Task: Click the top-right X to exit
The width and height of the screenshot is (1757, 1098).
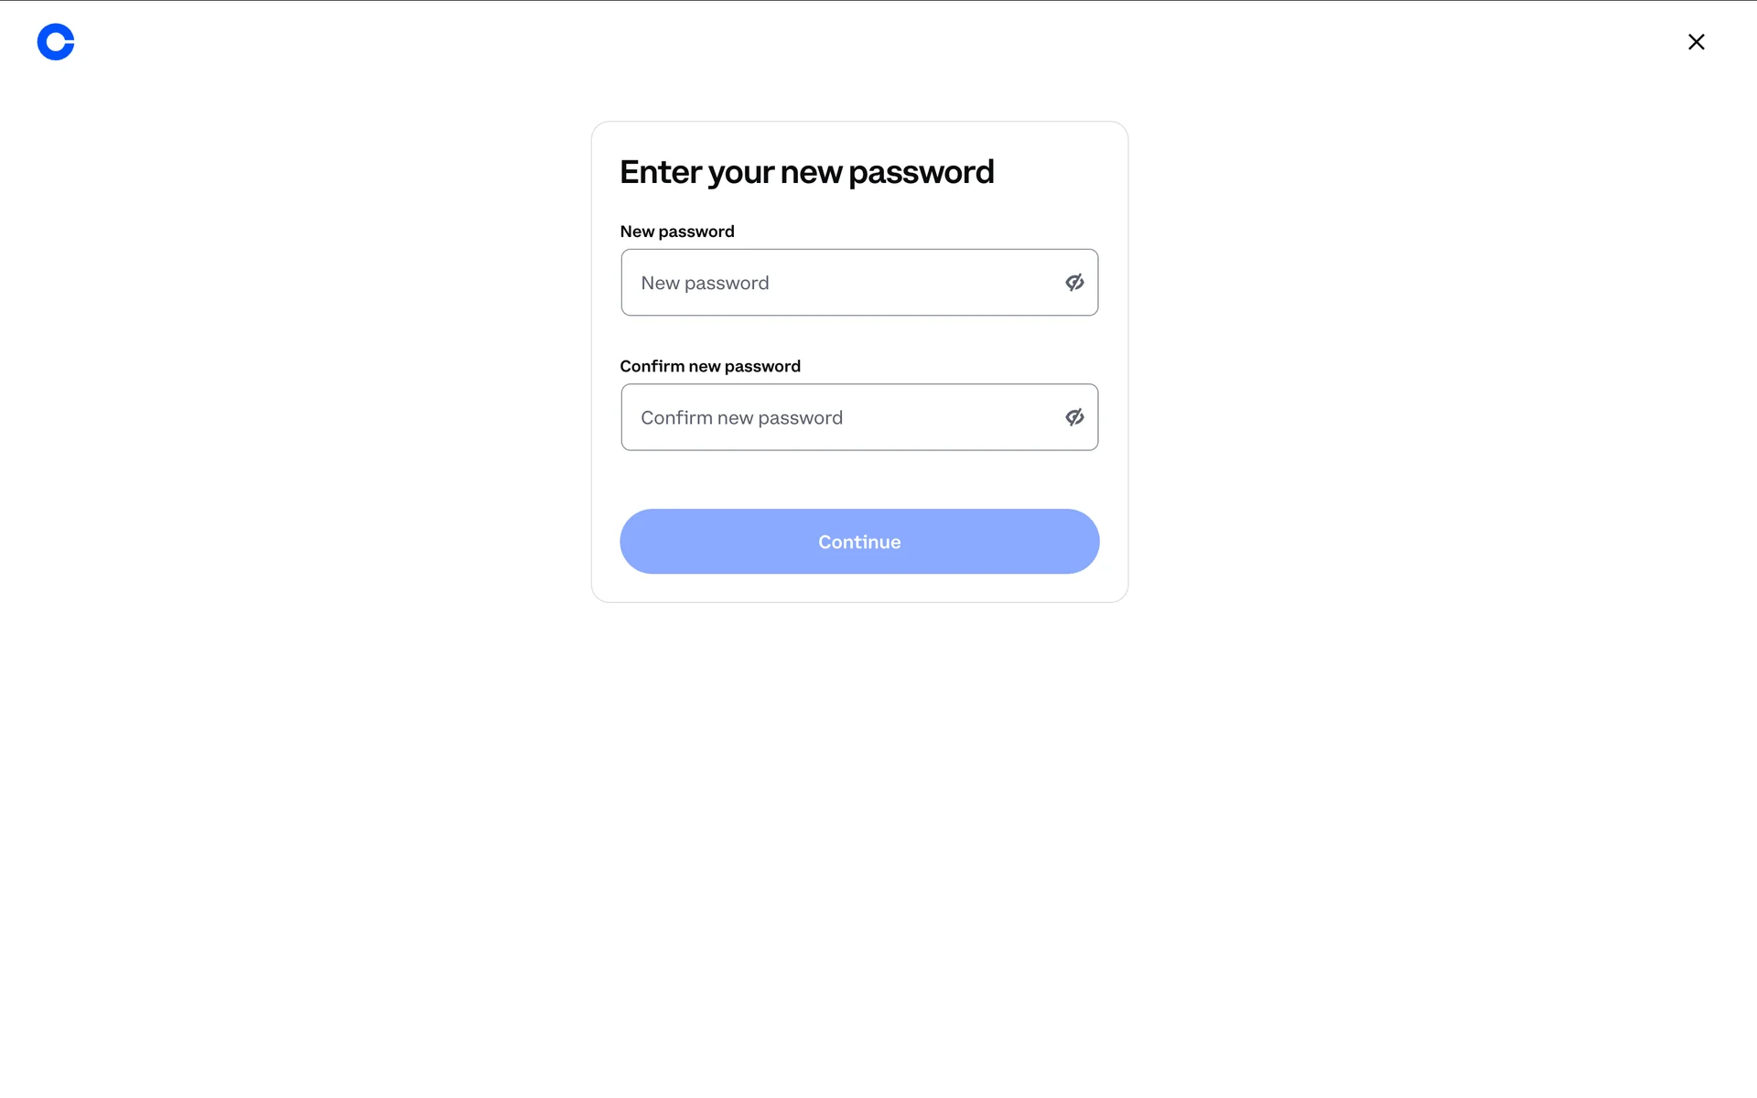Action: tap(1696, 42)
